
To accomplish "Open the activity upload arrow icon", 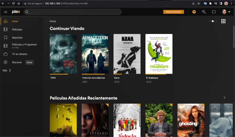I will [x=194, y=12].
